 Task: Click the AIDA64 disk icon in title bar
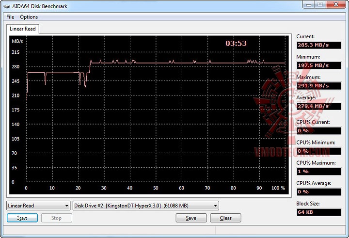pos(7,6)
